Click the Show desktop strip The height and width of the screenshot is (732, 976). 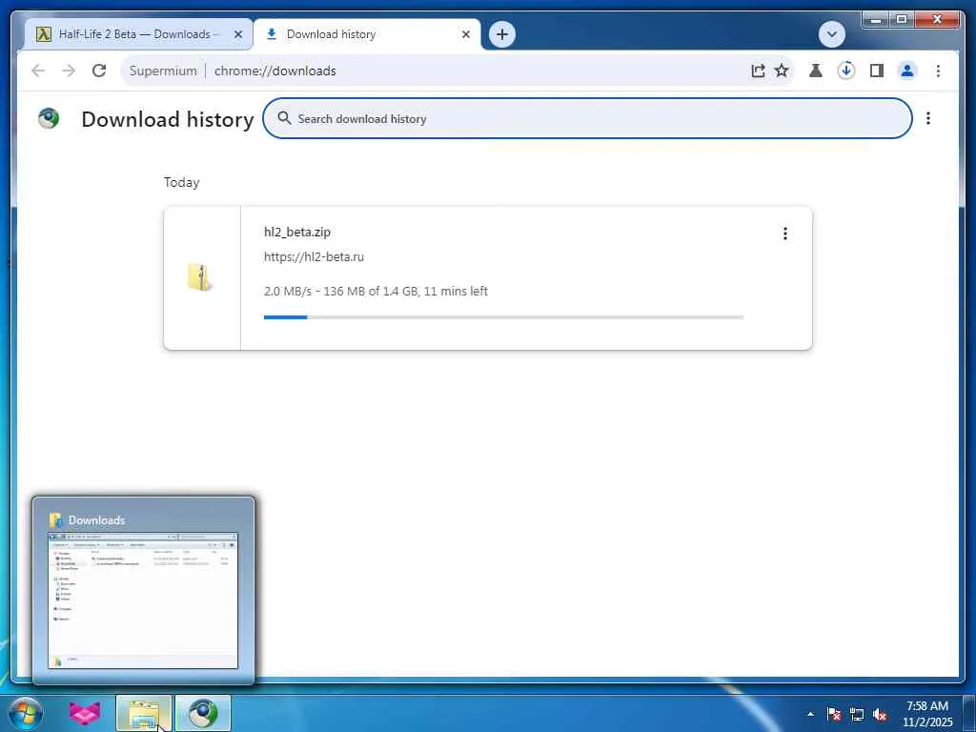pyautogui.click(x=969, y=713)
